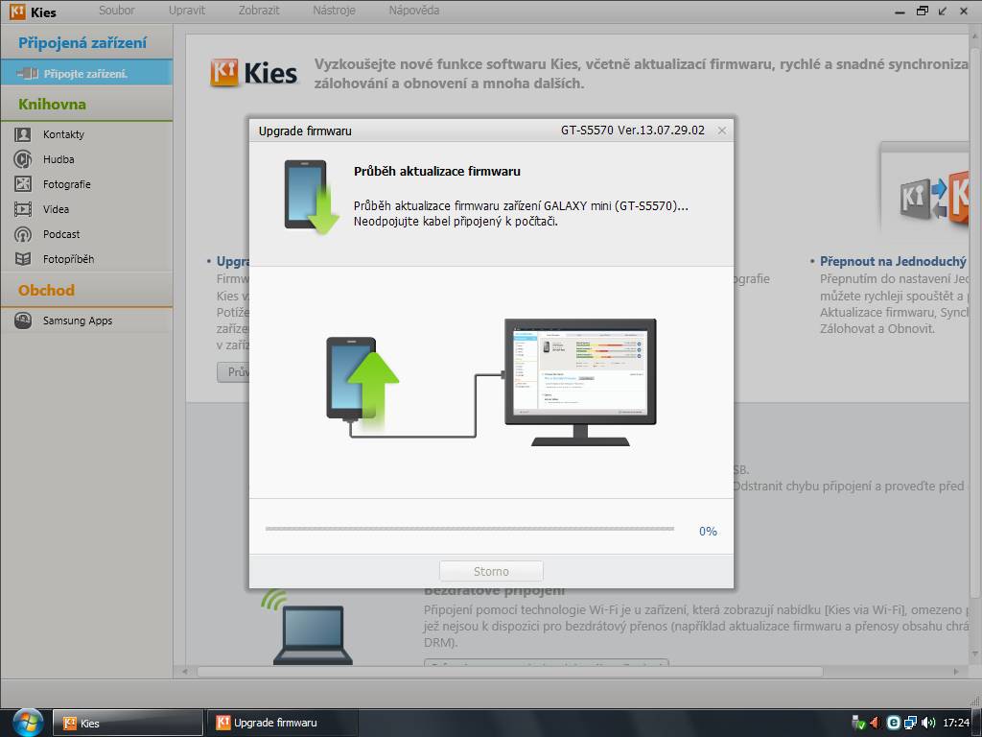Open the Kontakty library icon
Viewport: 982px width, 737px height.
pos(23,134)
